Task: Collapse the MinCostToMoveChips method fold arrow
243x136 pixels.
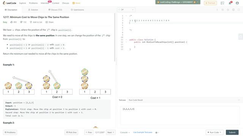Action: coord(126,42)
